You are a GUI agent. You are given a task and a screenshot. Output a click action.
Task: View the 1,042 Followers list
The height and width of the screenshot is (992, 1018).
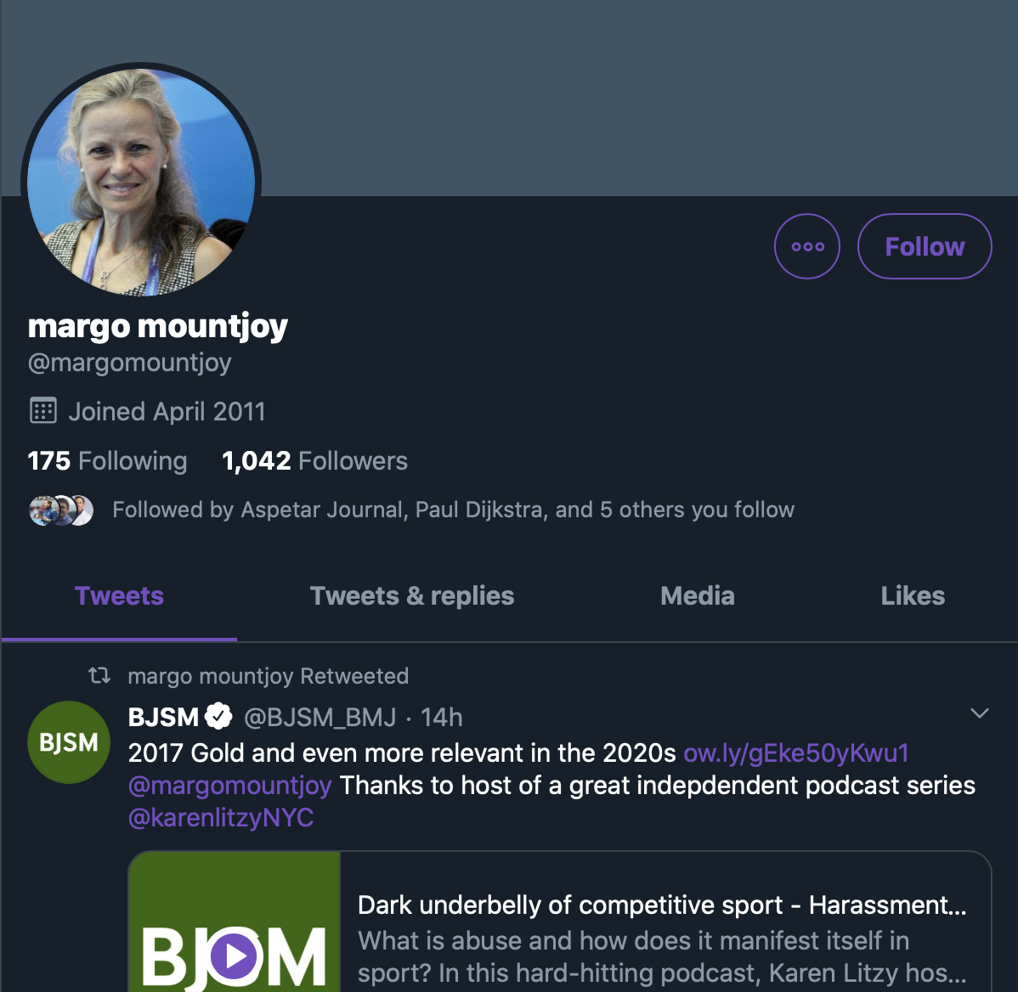coord(315,461)
